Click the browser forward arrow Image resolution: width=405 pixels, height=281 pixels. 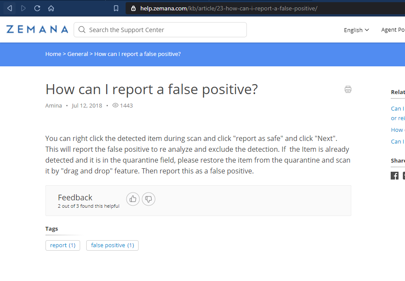tap(23, 8)
